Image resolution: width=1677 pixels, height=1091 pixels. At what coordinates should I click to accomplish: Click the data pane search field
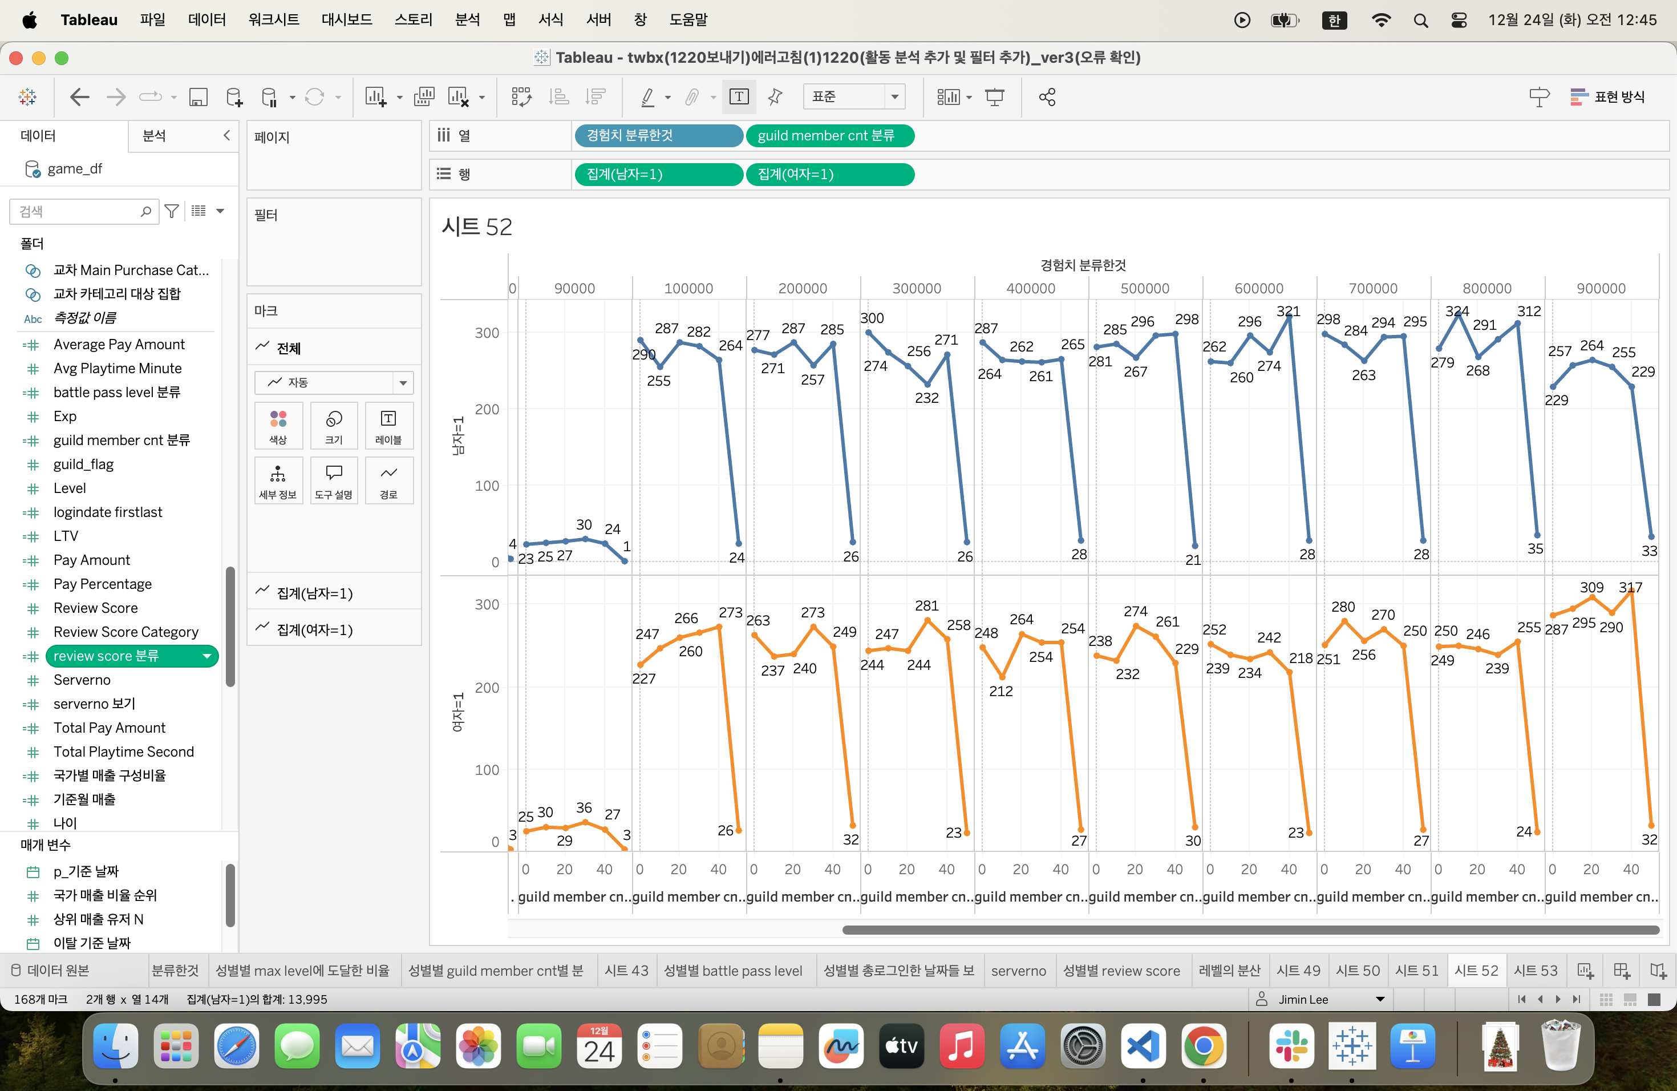pos(83,211)
